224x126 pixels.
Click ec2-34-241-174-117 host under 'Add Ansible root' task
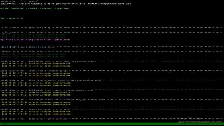click(x=37, y=66)
